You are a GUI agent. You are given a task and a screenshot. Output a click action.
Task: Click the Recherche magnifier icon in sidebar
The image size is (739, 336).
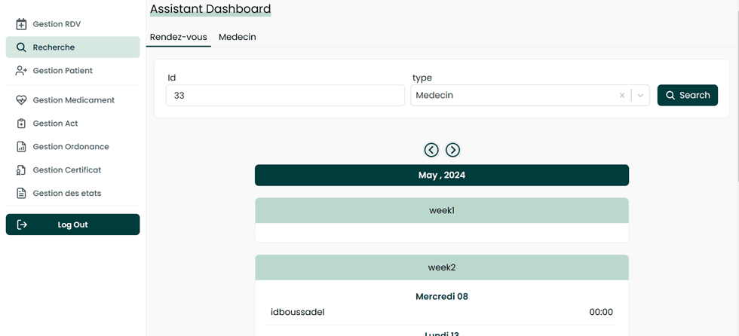(21, 47)
